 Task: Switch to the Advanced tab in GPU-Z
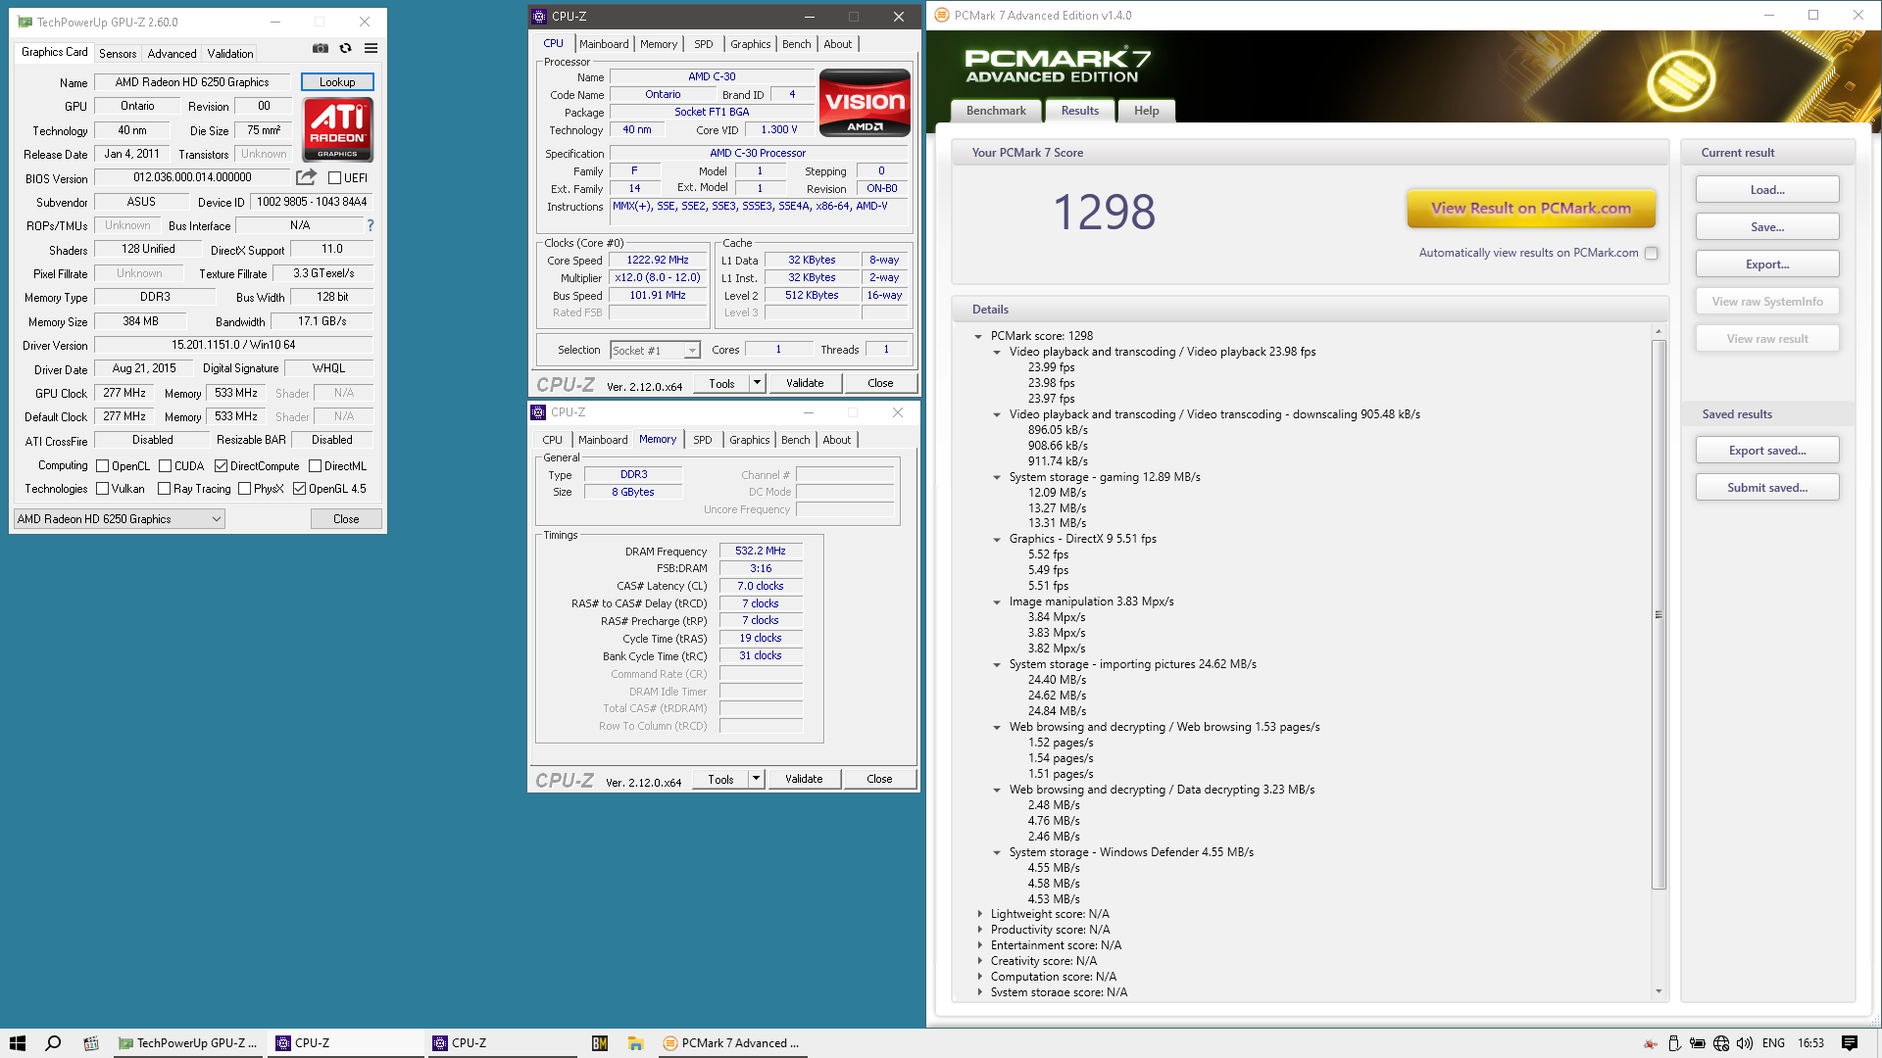(x=172, y=54)
